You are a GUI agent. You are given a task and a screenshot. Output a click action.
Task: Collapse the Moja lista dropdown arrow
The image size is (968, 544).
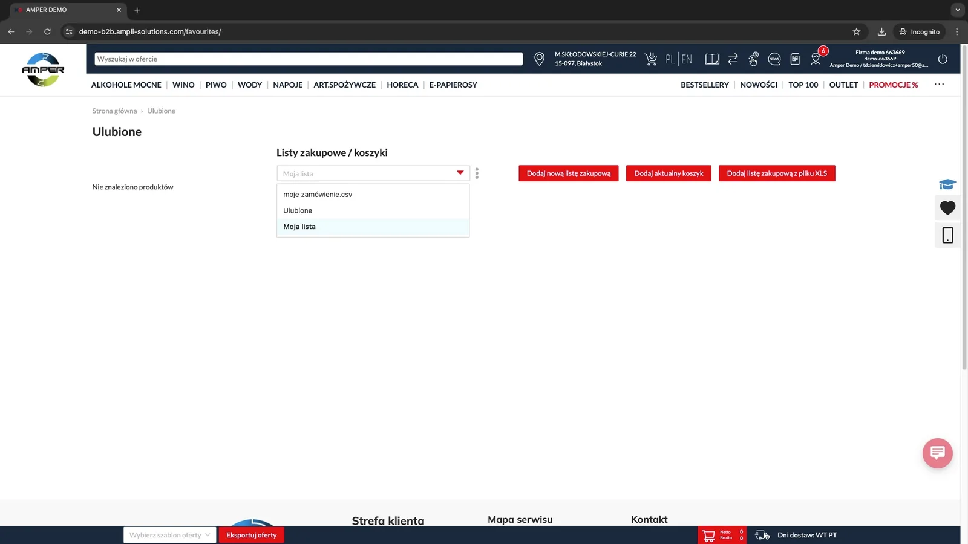tap(460, 173)
